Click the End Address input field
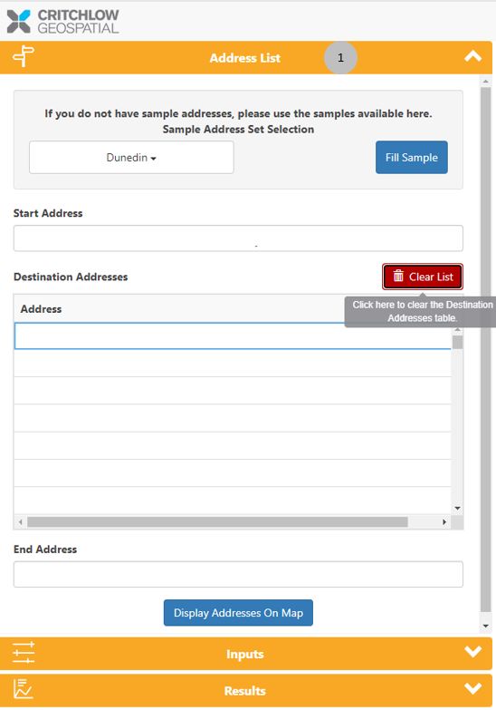496x710 pixels. [x=238, y=574]
